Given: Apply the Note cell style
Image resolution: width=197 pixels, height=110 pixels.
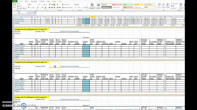Looking at the screenshot, I should 149,7.
